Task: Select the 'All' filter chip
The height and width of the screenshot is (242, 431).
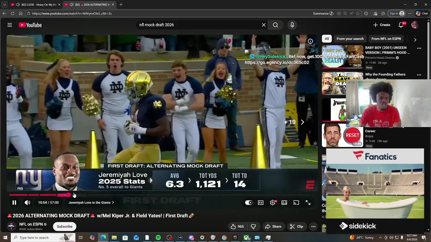Action: (327, 39)
